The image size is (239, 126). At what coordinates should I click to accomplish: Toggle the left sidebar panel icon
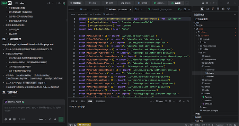[x=17, y=3]
